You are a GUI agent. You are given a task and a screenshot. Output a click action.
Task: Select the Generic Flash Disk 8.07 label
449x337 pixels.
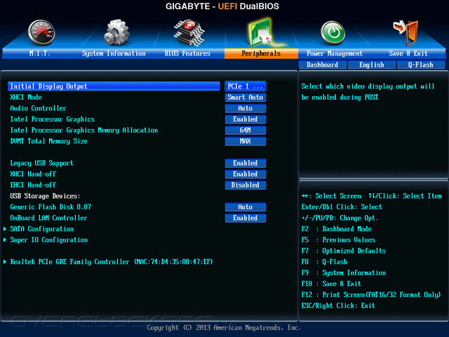click(51, 207)
